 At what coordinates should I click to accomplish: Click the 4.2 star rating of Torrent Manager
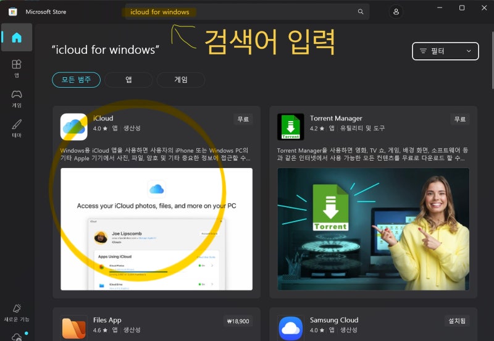[317, 128]
